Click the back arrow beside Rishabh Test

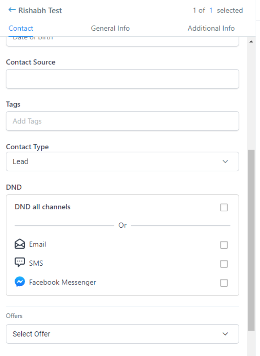[x=12, y=10]
